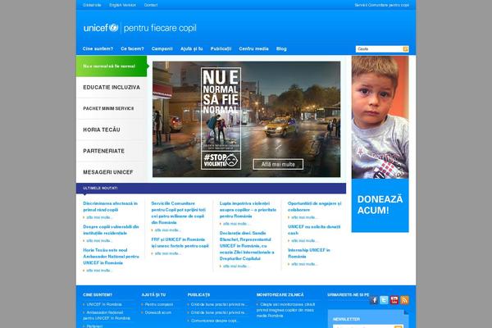Click the orange search submit icon
This screenshot has width=492, height=328.
(x=405, y=49)
